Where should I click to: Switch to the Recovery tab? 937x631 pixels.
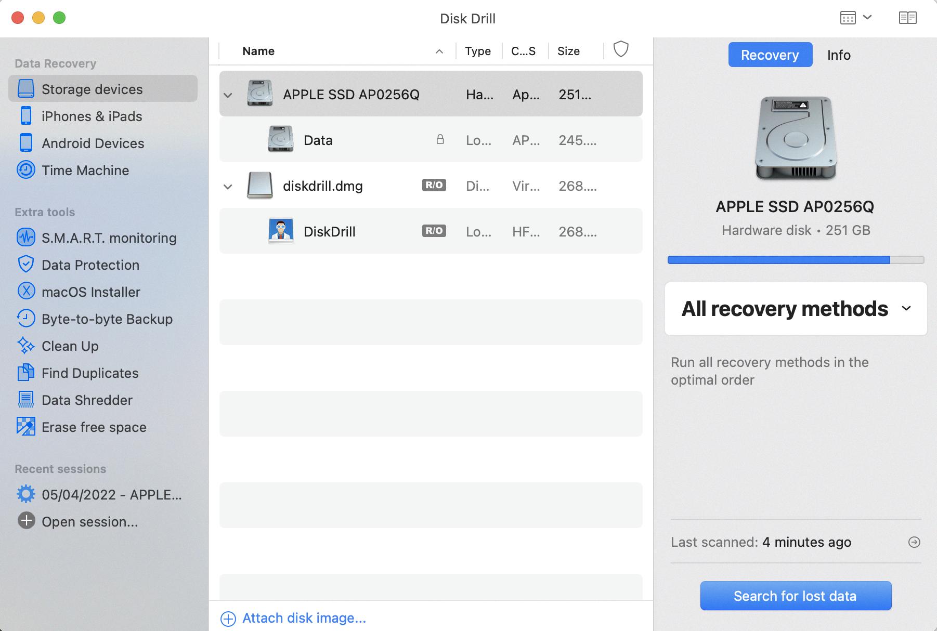tap(770, 55)
